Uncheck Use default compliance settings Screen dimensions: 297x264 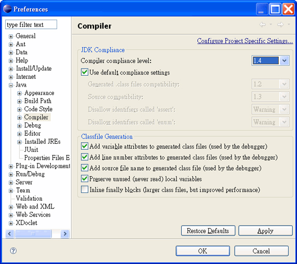(x=85, y=72)
